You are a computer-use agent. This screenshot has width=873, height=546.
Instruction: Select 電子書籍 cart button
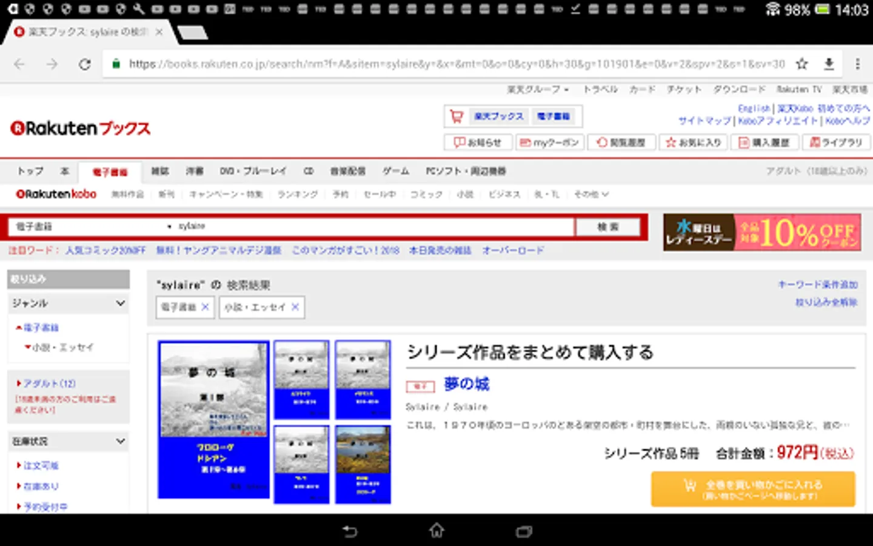(x=554, y=116)
